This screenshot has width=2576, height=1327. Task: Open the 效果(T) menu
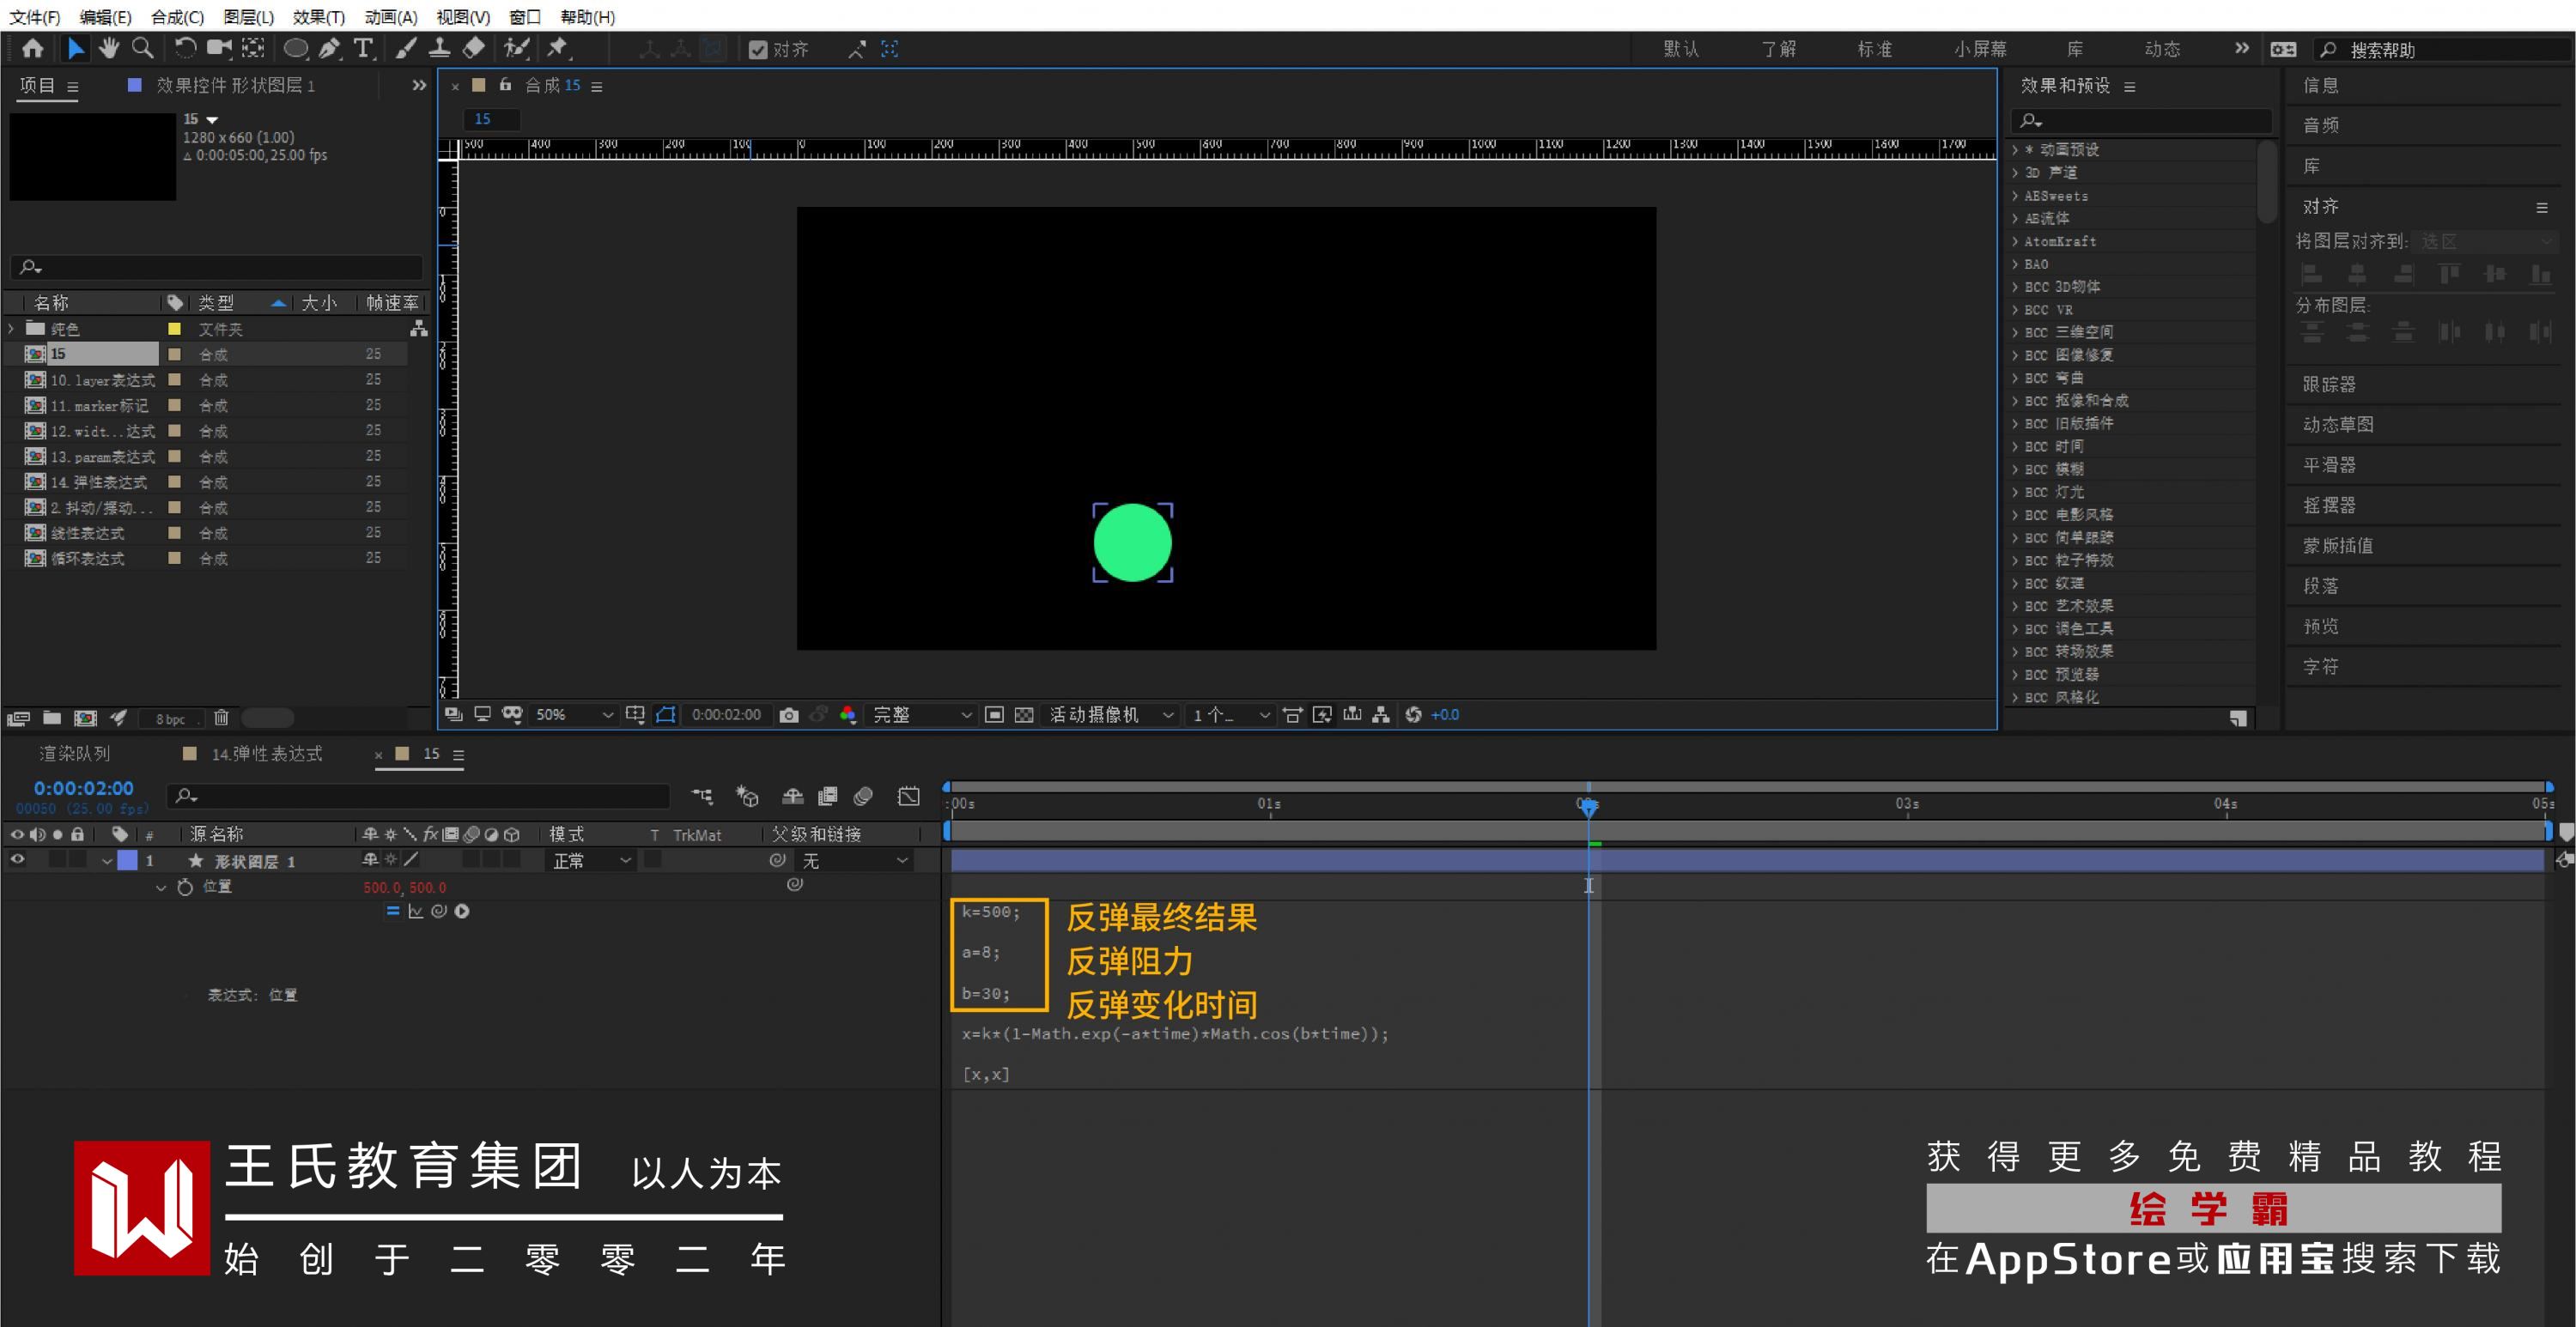click(x=318, y=17)
